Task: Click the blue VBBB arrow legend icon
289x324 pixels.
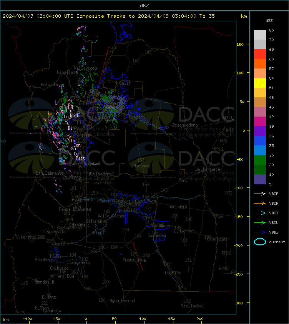Action: point(260,232)
